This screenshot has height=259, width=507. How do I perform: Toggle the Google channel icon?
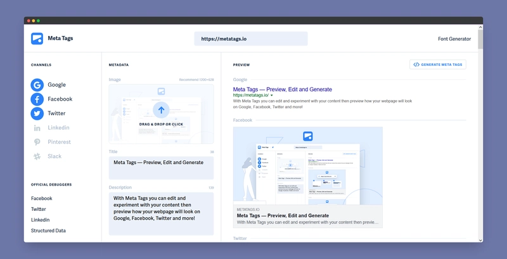click(37, 85)
